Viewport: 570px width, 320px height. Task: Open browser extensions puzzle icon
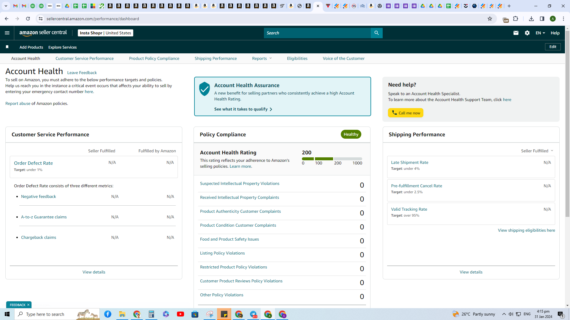tap(516, 19)
